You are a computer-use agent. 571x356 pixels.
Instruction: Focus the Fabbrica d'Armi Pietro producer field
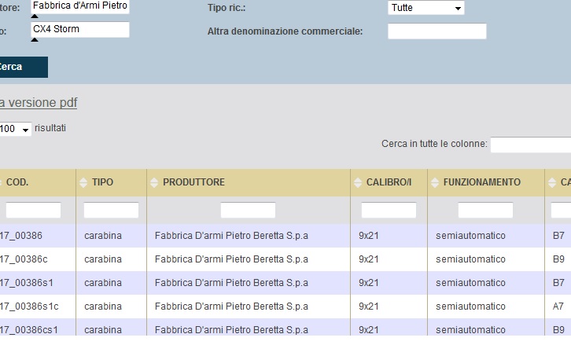80,6
